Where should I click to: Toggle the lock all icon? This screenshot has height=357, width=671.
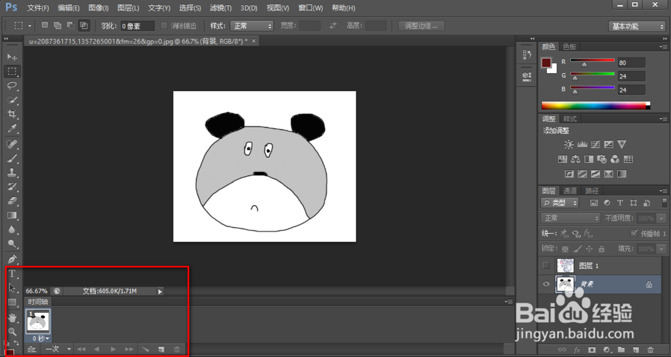pos(601,248)
